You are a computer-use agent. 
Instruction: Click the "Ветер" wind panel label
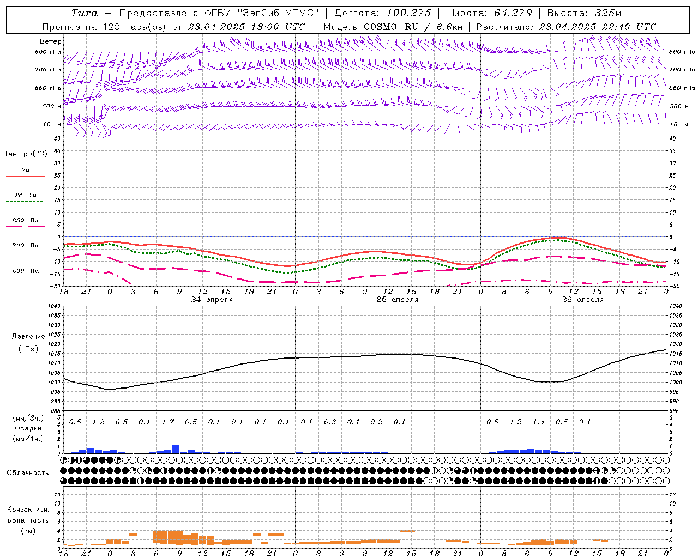(50, 41)
